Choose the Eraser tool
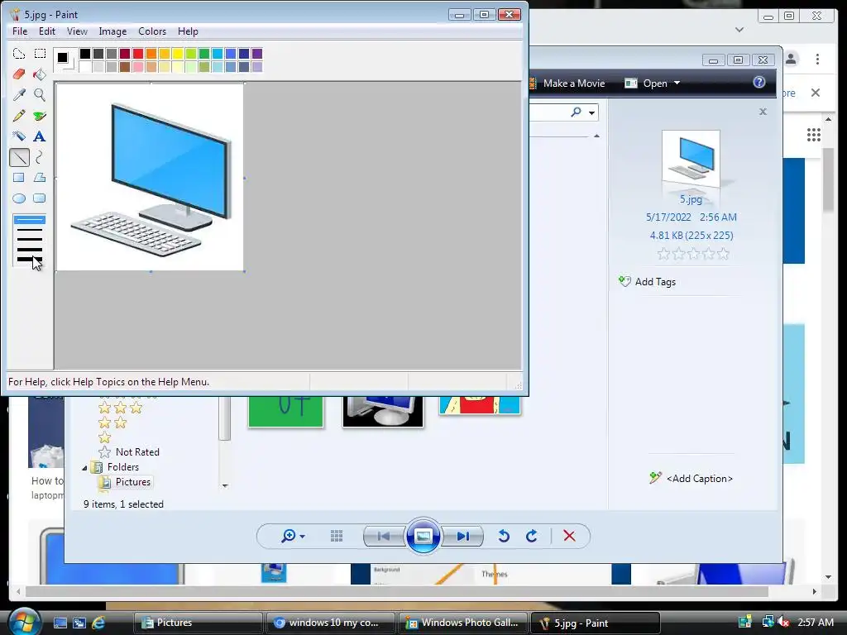Viewport: 847px width, 635px height. (19, 74)
